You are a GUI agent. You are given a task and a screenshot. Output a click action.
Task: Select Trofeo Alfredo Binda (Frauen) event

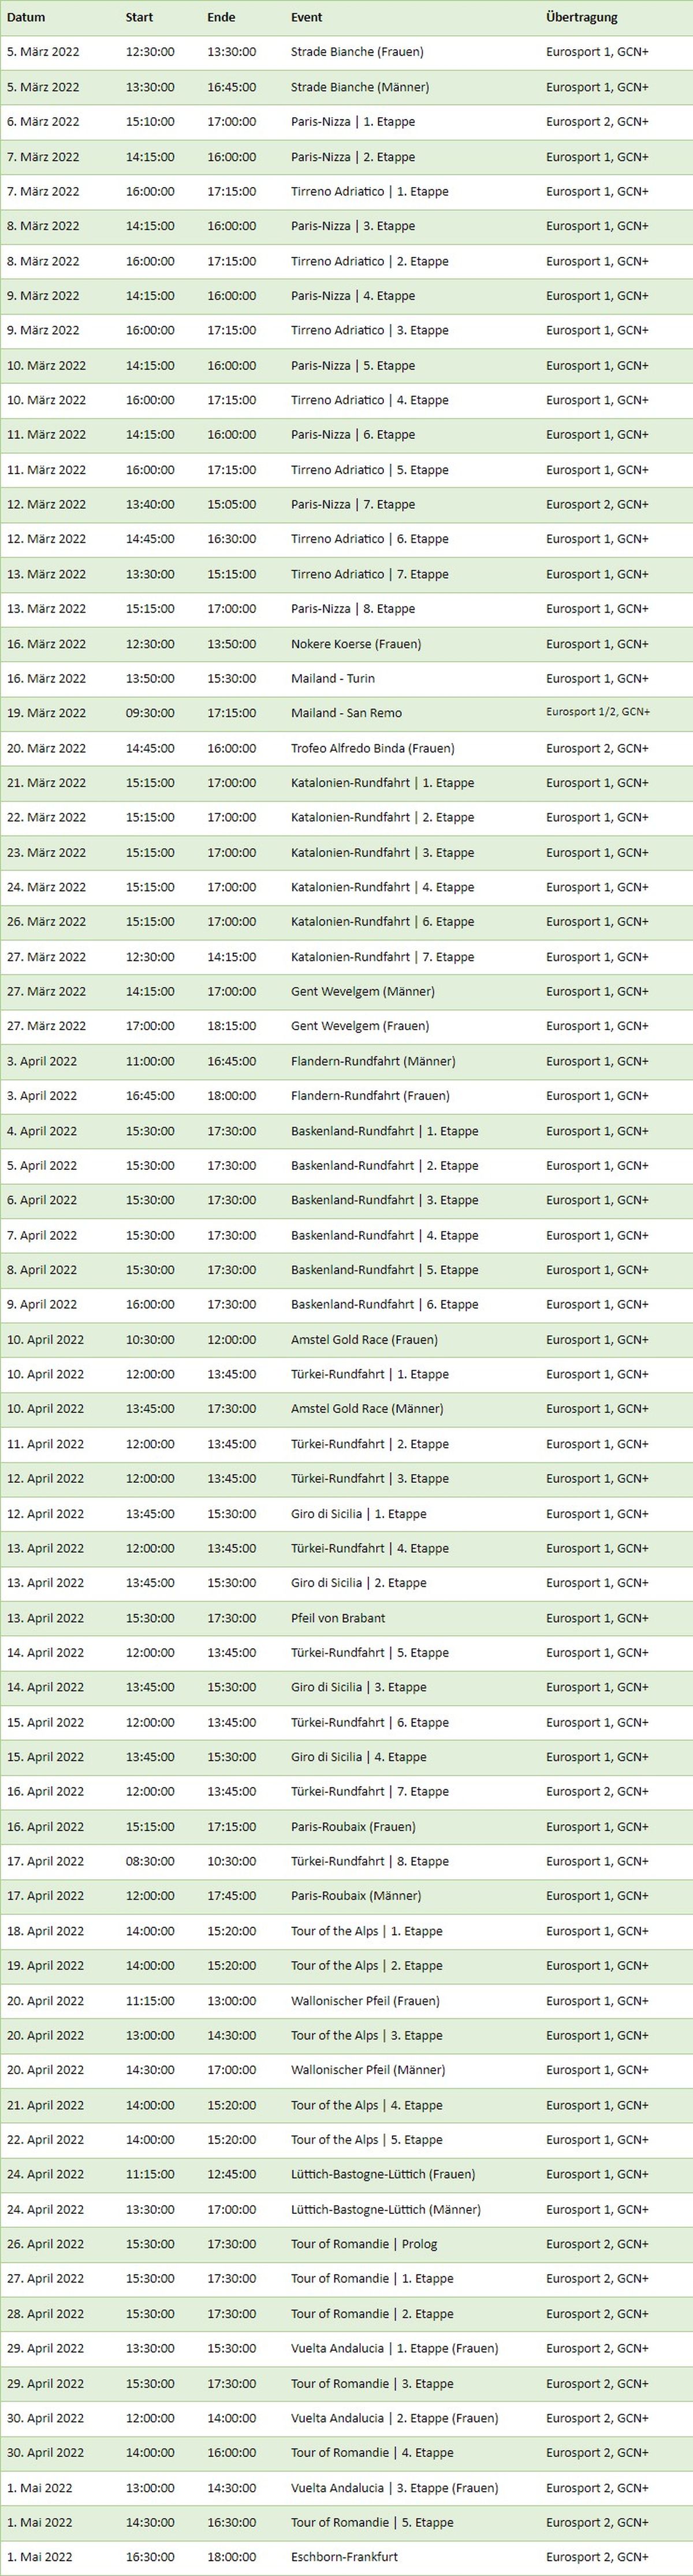pos(373,748)
